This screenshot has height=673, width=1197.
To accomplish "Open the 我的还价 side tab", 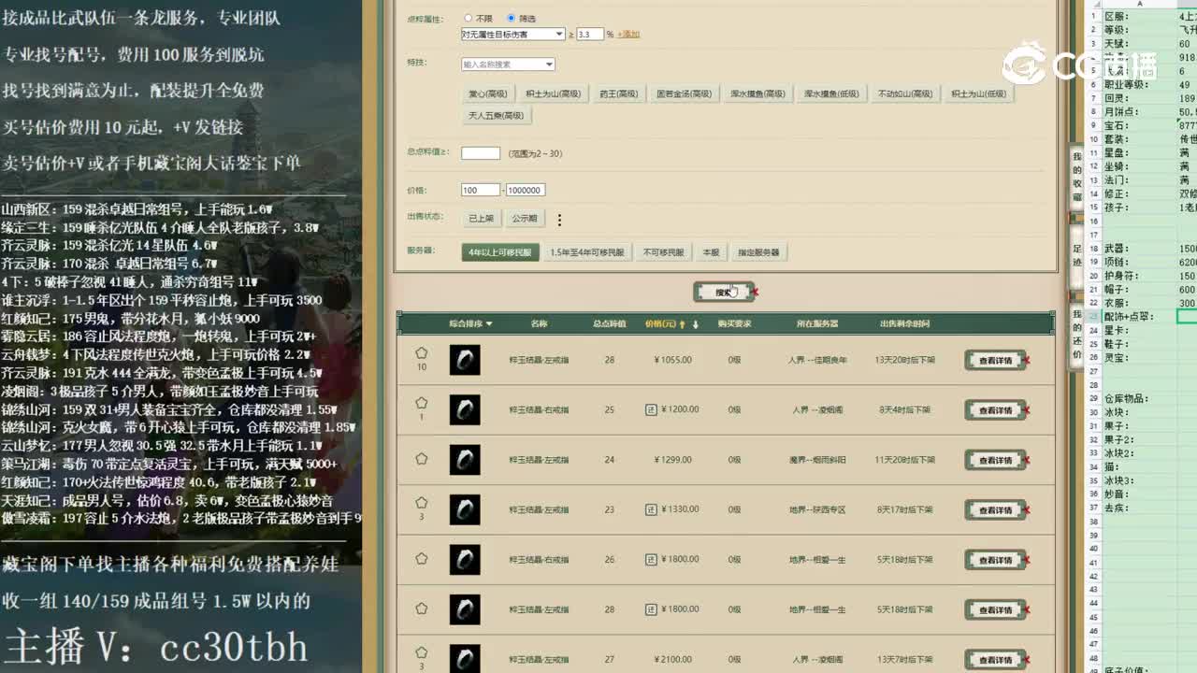I will point(1076,335).
